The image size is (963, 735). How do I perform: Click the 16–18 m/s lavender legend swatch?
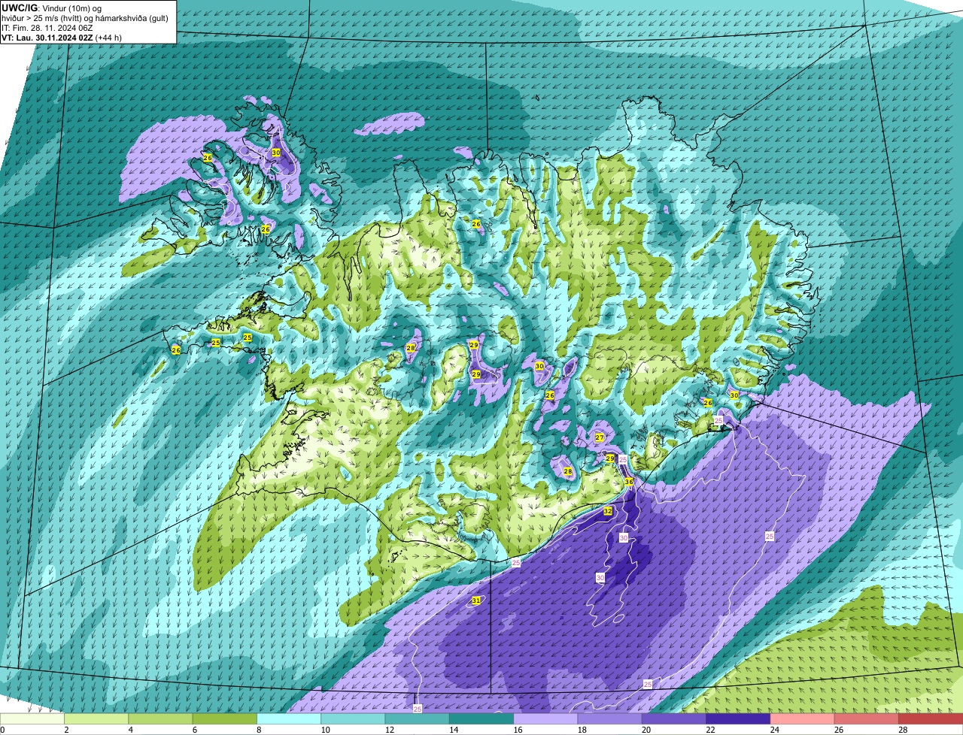tap(545, 719)
